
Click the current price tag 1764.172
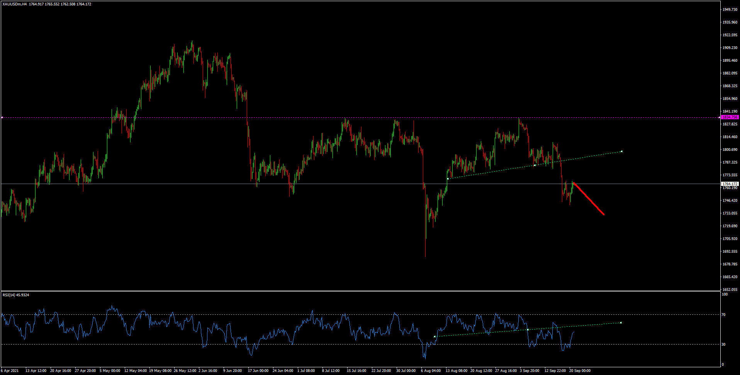point(730,184)
